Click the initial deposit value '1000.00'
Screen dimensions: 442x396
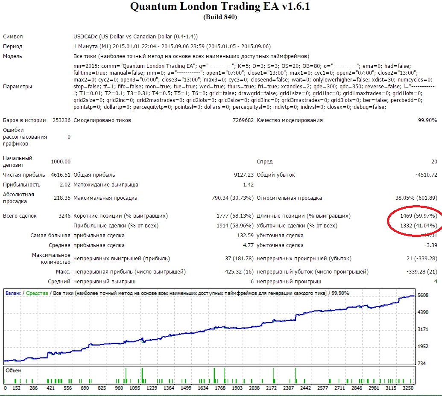(61, 162)
